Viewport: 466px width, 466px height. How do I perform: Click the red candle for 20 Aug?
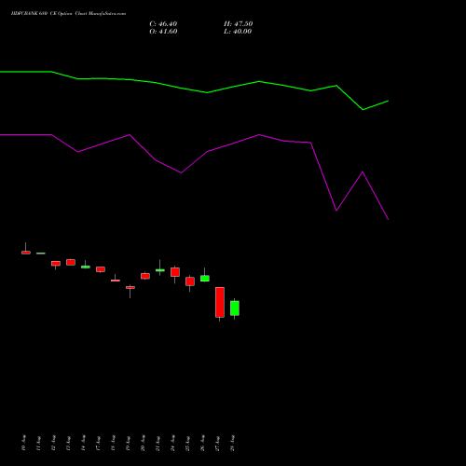tap(145, 276)
